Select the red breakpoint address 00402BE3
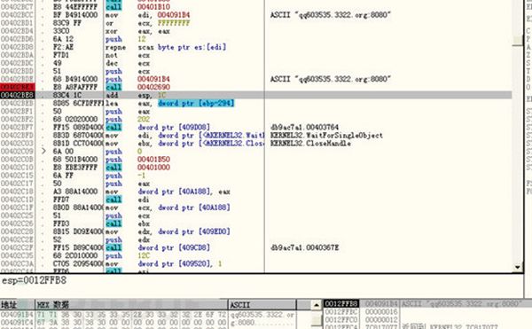This screenshot has width=532, height=329. tap(17, 88)
